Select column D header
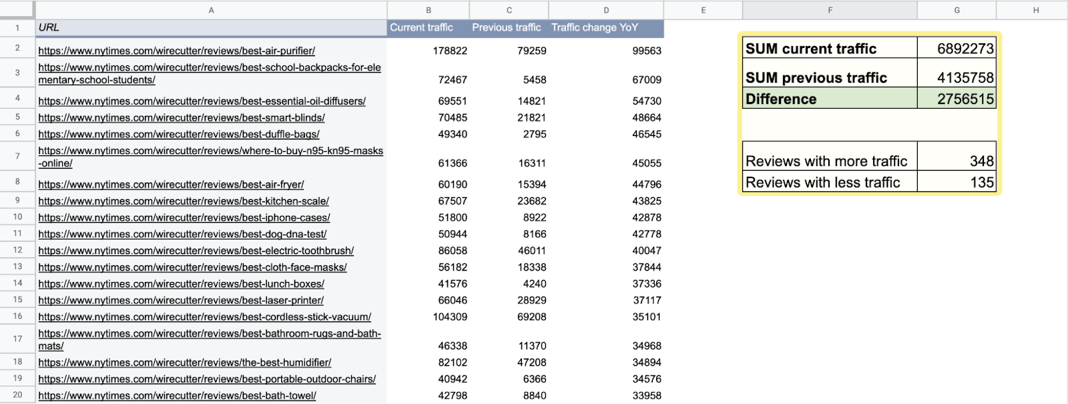The image size is (1068, 404). (x=606, y=10)
